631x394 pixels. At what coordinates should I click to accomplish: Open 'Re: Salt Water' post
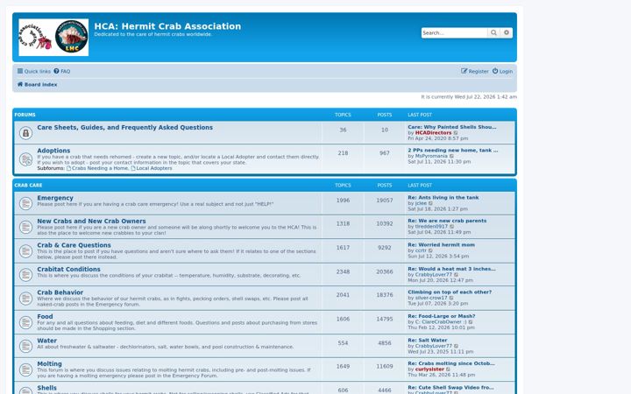[428, 341]
